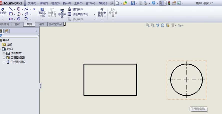Click the 转换实体引用 convert entities tool
This screenshot has height=114, width=222.
[x=52, y=12]
